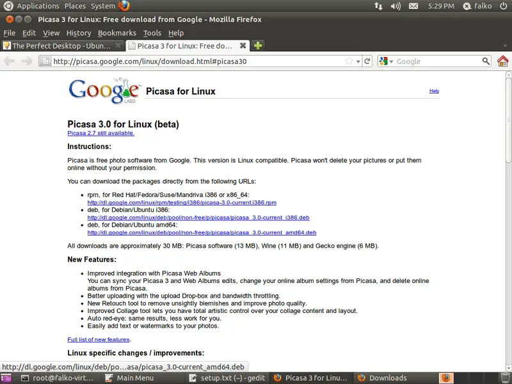Click the Ubuntu logo in the top panel
The width and height of the screenshot is (512, 384).
pos(8,6)
